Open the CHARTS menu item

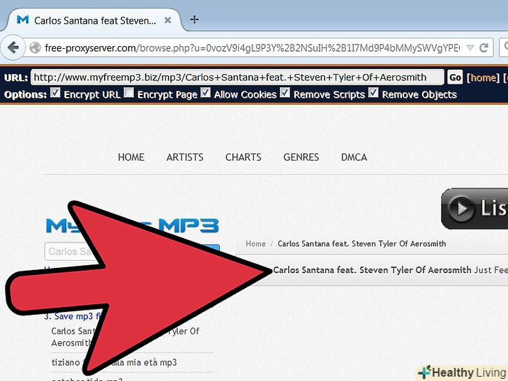point(244,157)
